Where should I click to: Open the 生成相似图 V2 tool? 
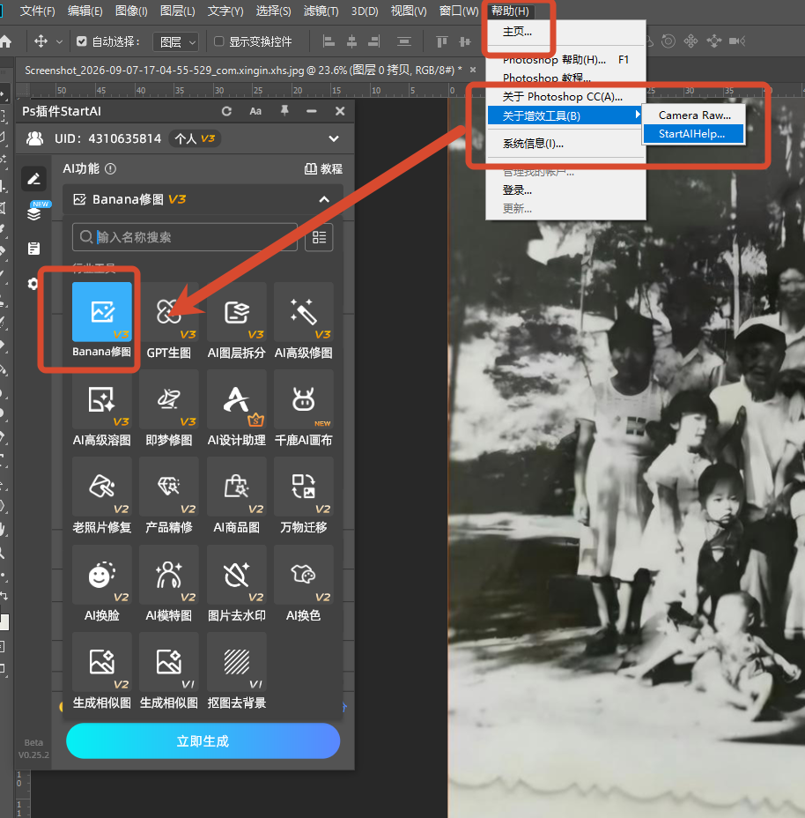pos(101,671)
